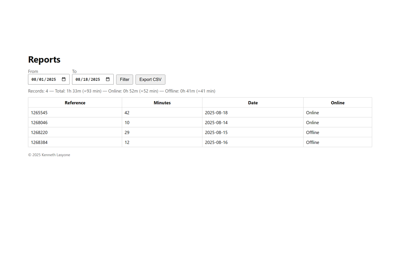The image size is (405, 253).
Task: Click the Reference column header
Action: 75,103
